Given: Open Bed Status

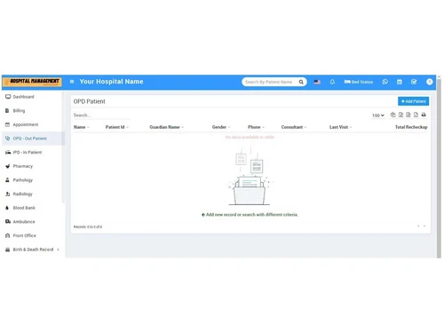Looking at the screenshot, I should tap(359, 82).
